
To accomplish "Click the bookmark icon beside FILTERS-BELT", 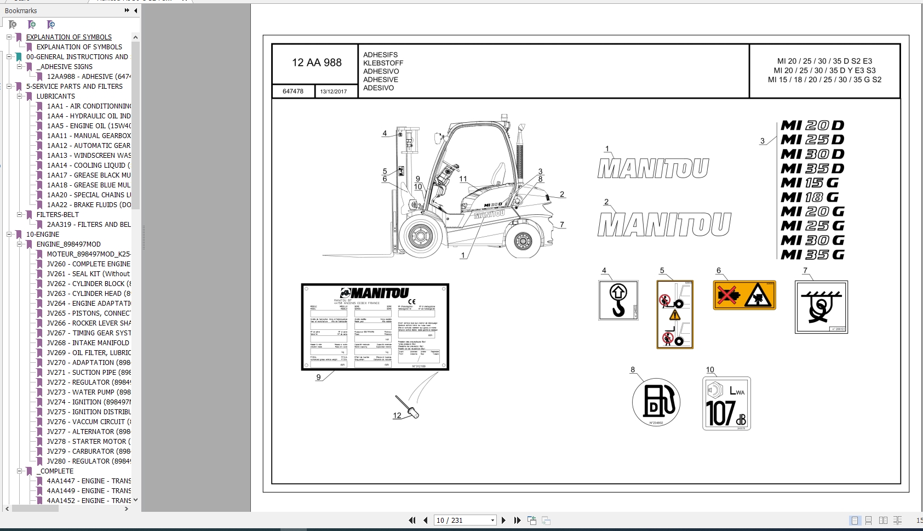I will tap(29, 215).
